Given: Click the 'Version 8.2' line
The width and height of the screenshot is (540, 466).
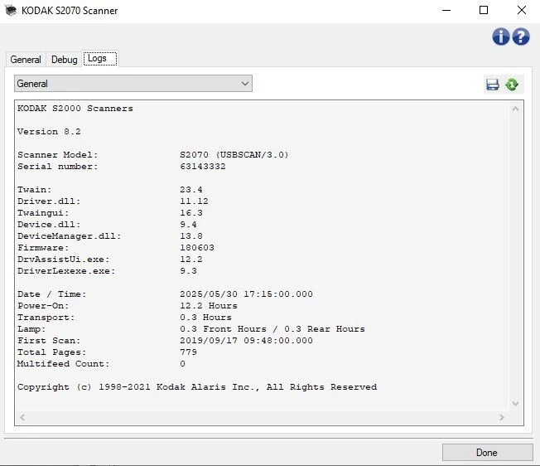Looking at the screenshot, I should 49,132.
